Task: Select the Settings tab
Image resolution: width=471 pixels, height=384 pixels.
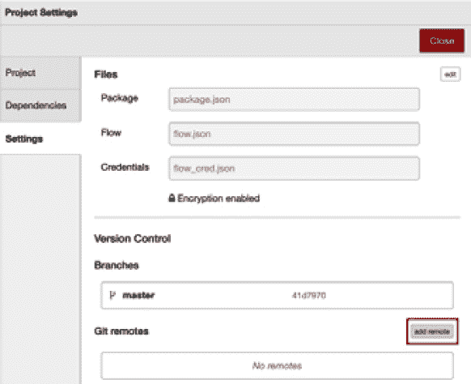Action: pos(40,139)
